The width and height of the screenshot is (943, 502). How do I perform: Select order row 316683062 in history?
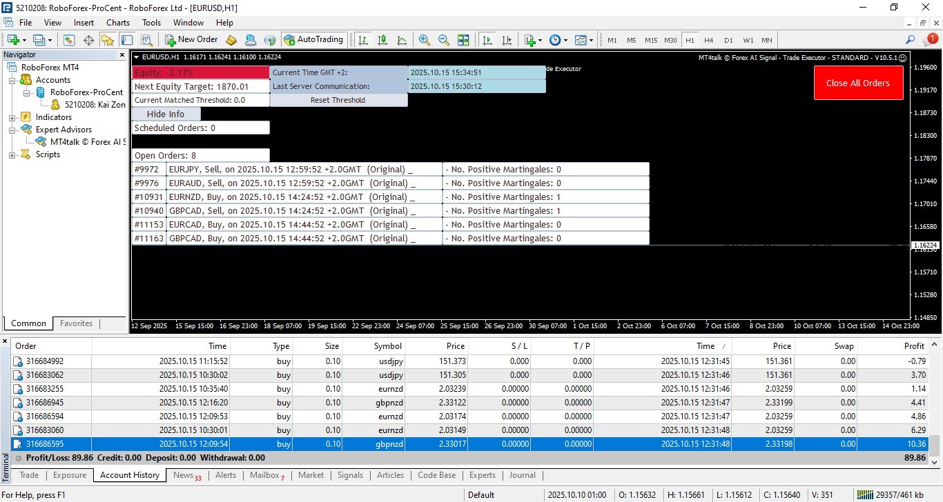45,375
